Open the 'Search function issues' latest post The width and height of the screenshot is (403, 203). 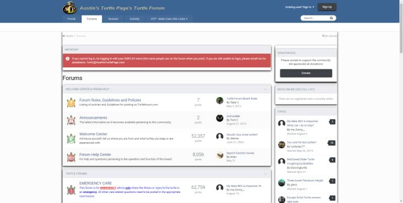pyautogui.click(x=240, y=153)
